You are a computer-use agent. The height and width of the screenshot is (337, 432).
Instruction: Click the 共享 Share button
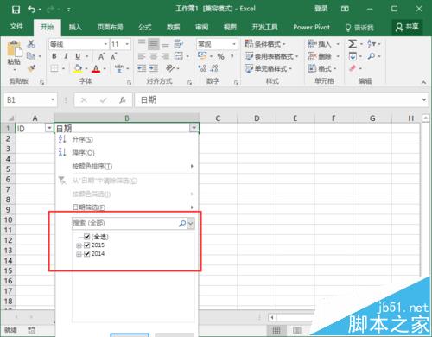(407, 27)
